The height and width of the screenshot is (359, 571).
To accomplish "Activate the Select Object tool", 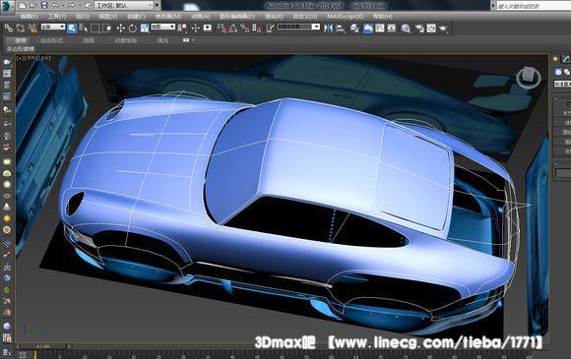I will coord(72,28).
